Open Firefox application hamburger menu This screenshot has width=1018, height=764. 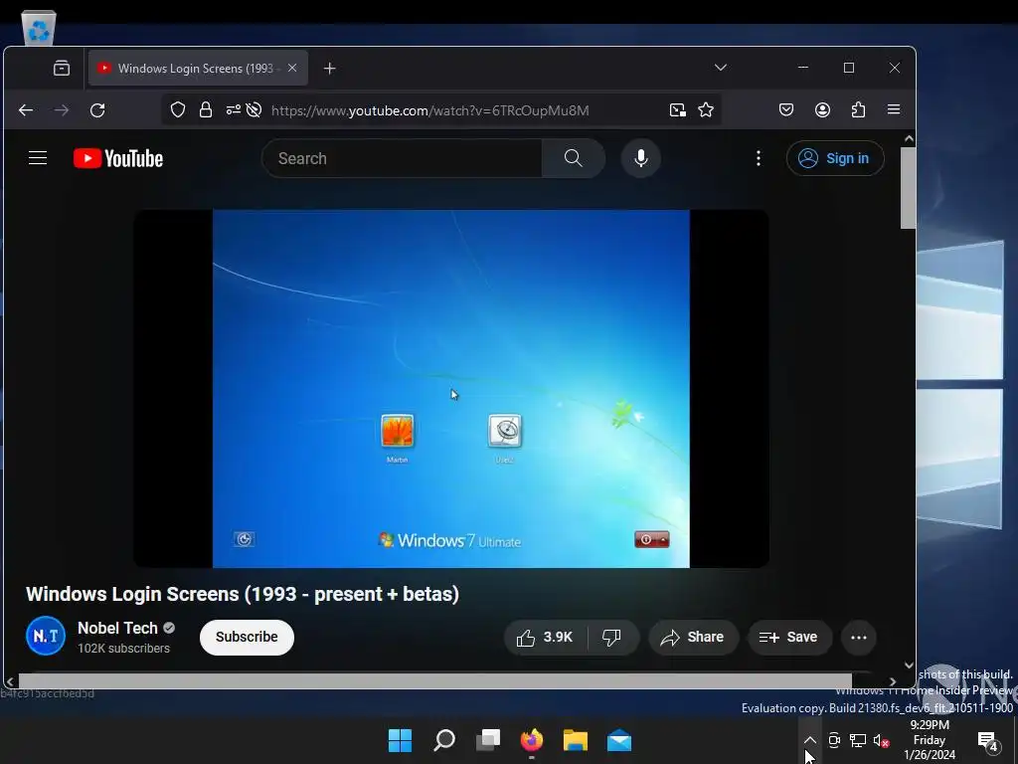[894, 109]
